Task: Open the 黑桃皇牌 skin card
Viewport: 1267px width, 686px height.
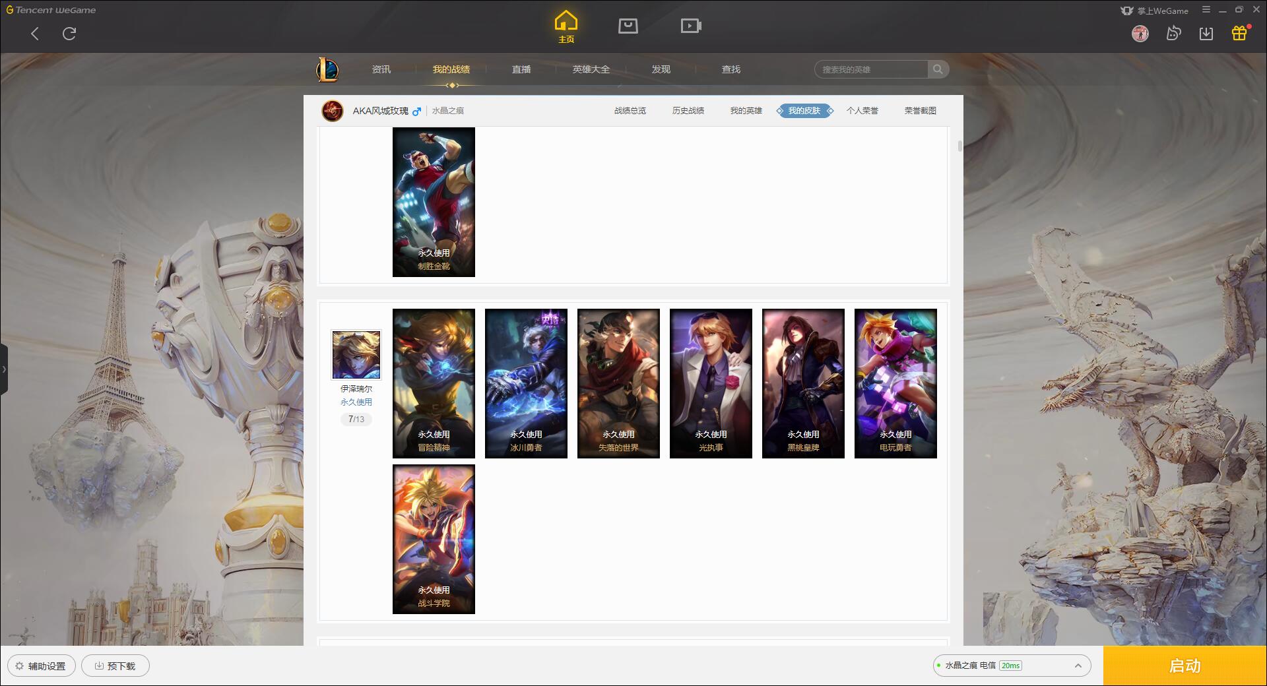Action: [x=803, y=383]
